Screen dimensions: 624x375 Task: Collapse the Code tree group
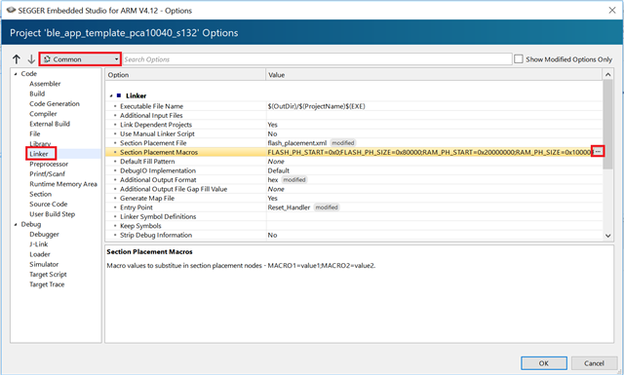coord(16,74)
